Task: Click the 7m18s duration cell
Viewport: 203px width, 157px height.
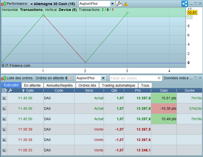Action: pyautogui.click(x=189, y=98)
